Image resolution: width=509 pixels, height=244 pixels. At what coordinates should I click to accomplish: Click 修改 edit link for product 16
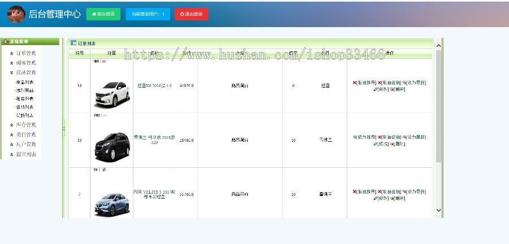point(381,89)
